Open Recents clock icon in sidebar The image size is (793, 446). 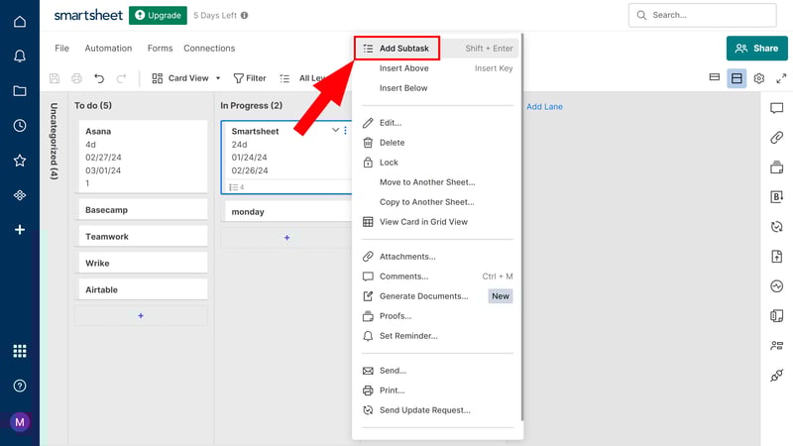click(20, 126)
